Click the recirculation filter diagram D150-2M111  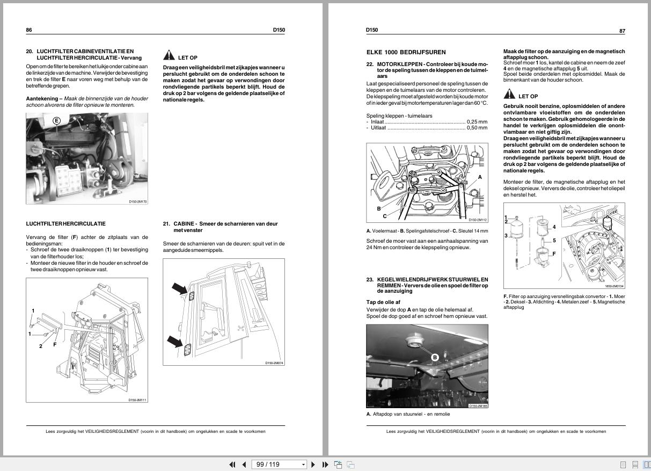point(87,340)
